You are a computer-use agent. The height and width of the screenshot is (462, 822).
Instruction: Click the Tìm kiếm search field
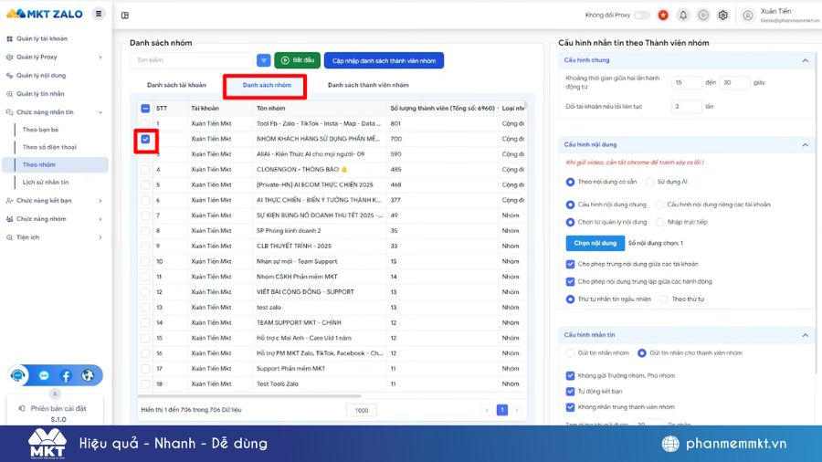(192, 60)
